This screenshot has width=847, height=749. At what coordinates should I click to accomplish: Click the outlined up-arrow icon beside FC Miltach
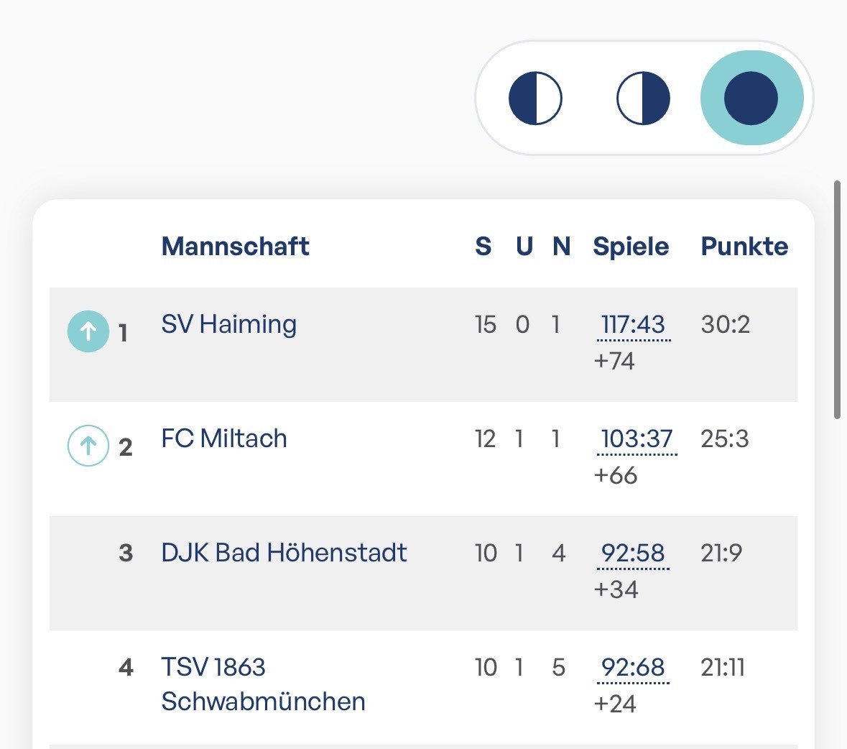[88, 446]
